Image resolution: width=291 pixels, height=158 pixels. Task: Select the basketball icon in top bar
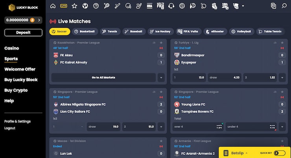(96, 6)
